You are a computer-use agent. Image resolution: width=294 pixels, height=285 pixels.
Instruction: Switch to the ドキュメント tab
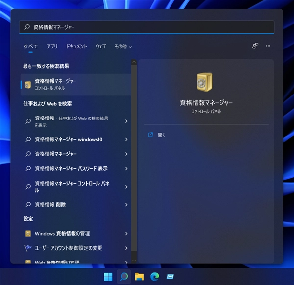(76, 46)
